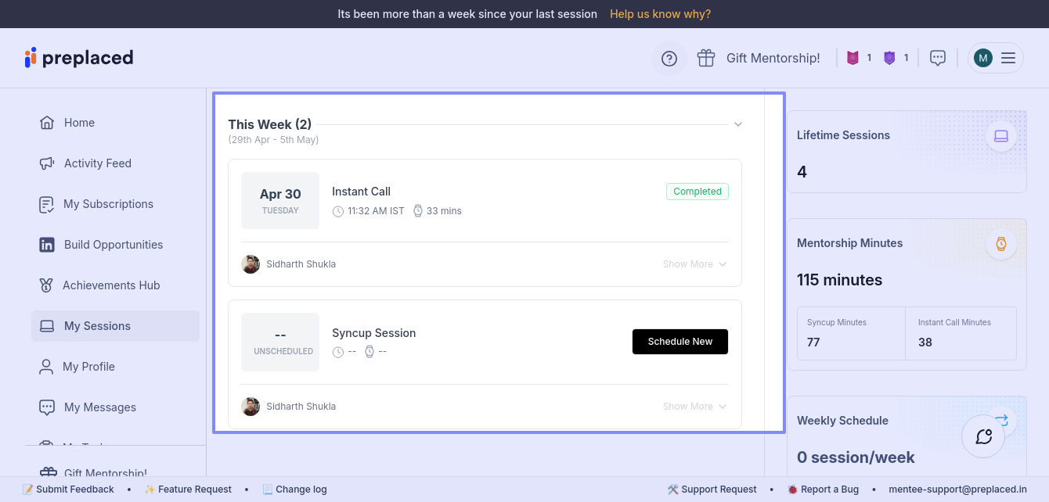Open the profile hamburger menu
This screenshot has width=1049, height=502.
pos(1008,58)
